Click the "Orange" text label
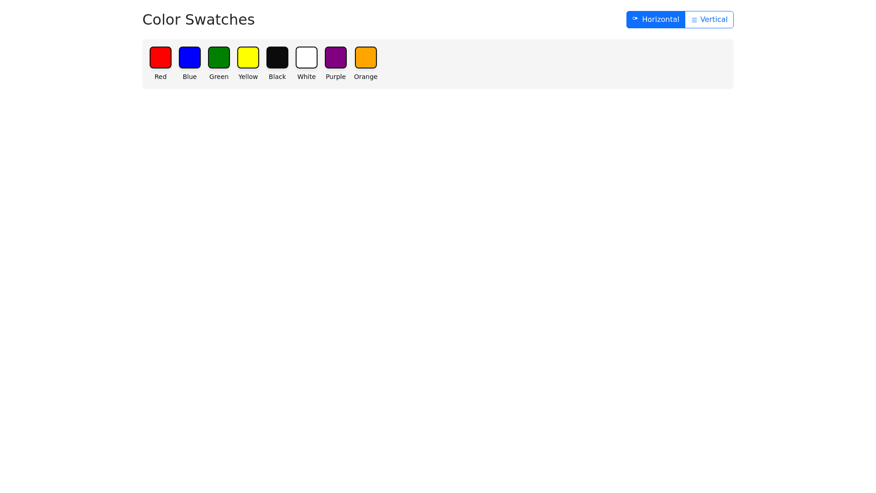The width and height of the screenshot is (876, 493). [366, 77]
